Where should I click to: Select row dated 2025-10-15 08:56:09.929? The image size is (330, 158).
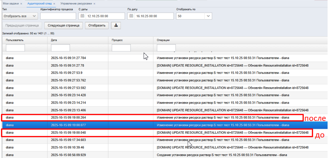click(x=165, y=155)
